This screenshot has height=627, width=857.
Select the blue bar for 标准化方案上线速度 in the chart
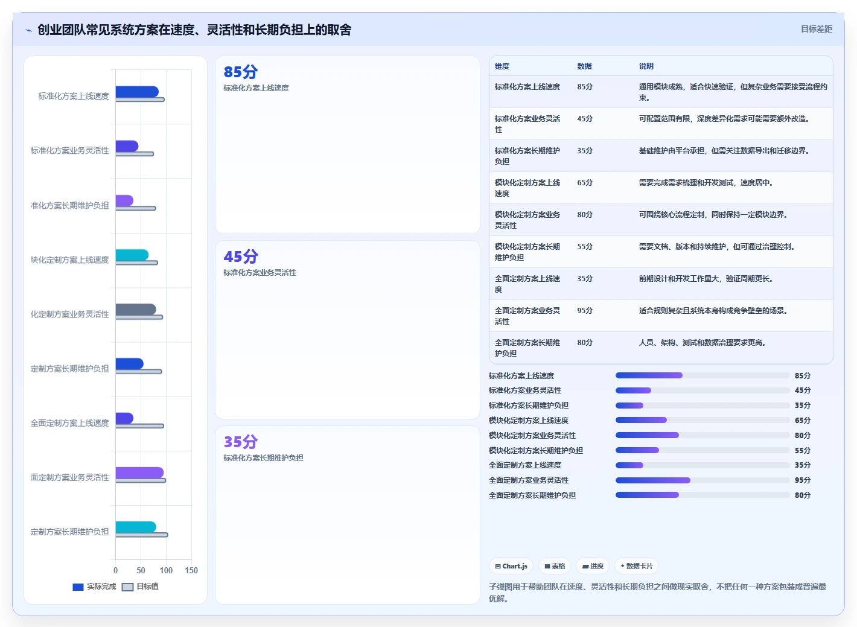(x=137, y=92)
